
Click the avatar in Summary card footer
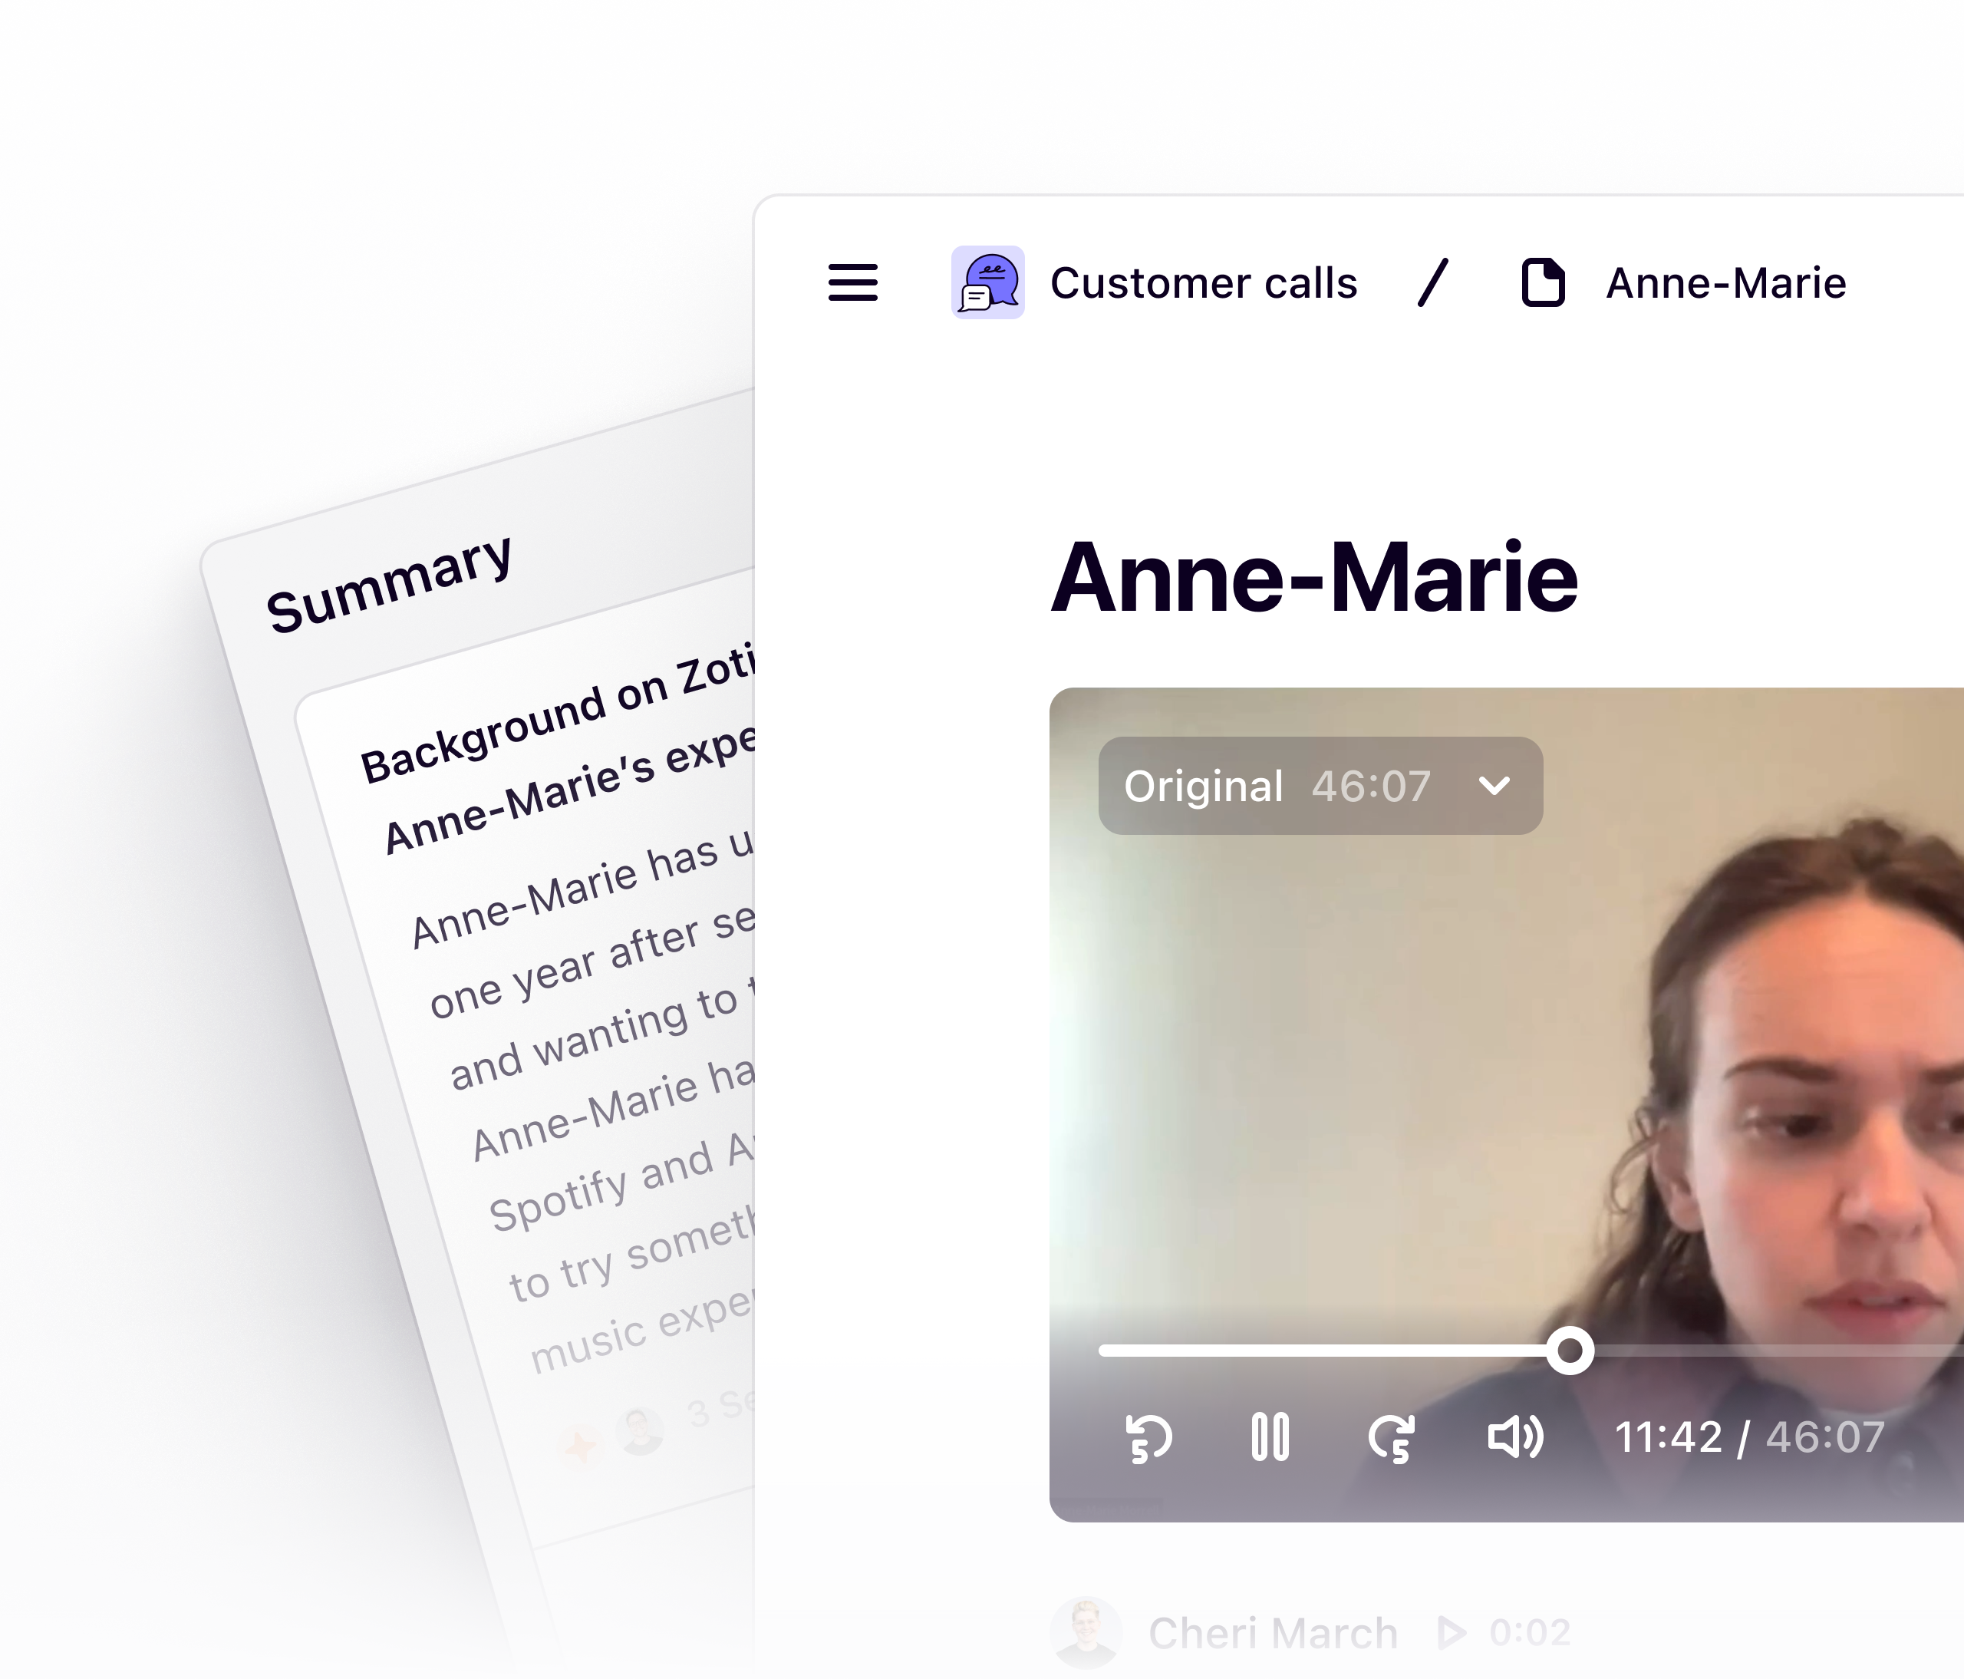(x=640, y=1430)
